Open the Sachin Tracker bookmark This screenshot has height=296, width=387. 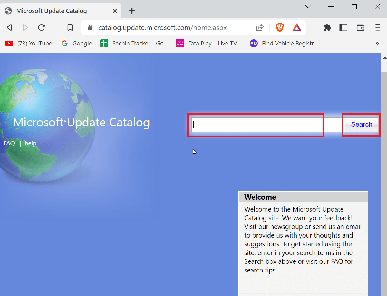click(134, 44)
